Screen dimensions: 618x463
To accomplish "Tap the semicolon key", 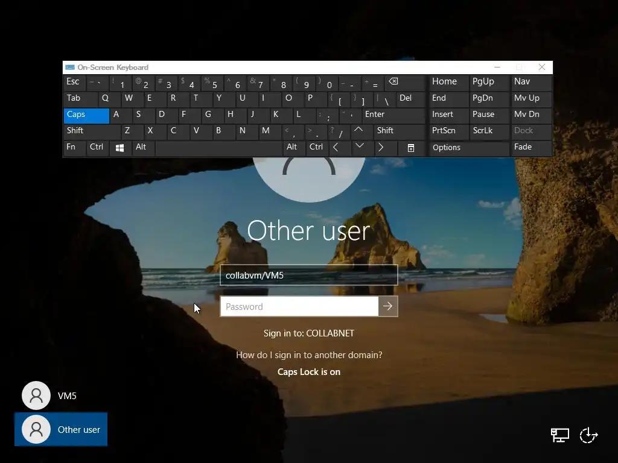I will coord(327,115).
